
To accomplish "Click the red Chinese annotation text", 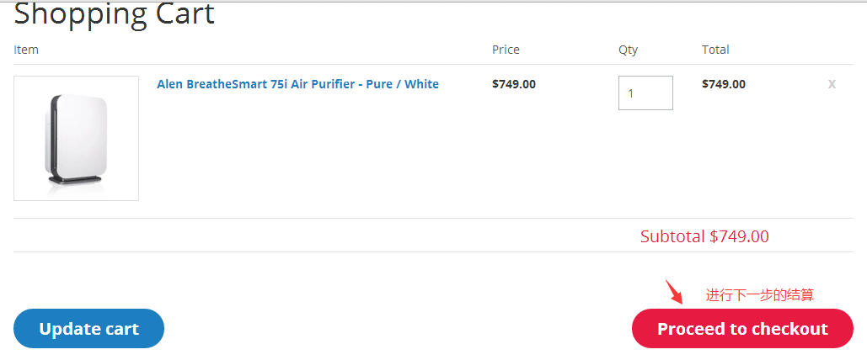I will 759,295.
